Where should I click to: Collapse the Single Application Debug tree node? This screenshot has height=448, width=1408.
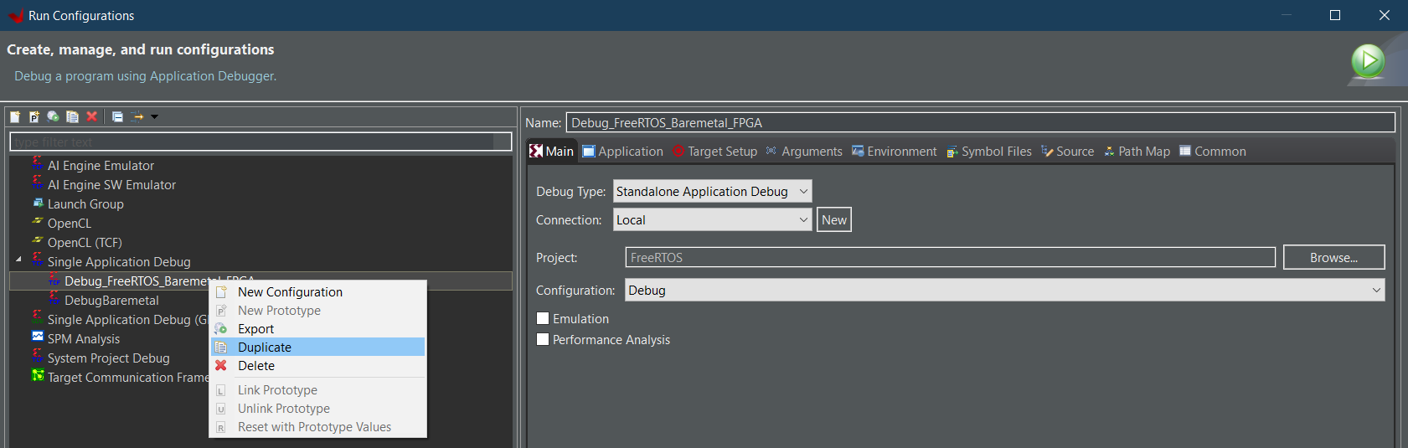(x=18, y=260)
